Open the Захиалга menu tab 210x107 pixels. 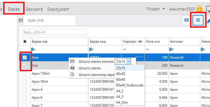pyautogui.click(x=34, y=9)
